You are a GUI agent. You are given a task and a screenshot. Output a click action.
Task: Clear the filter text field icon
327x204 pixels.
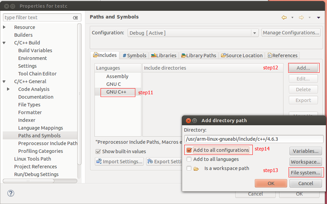pos(75,18)
